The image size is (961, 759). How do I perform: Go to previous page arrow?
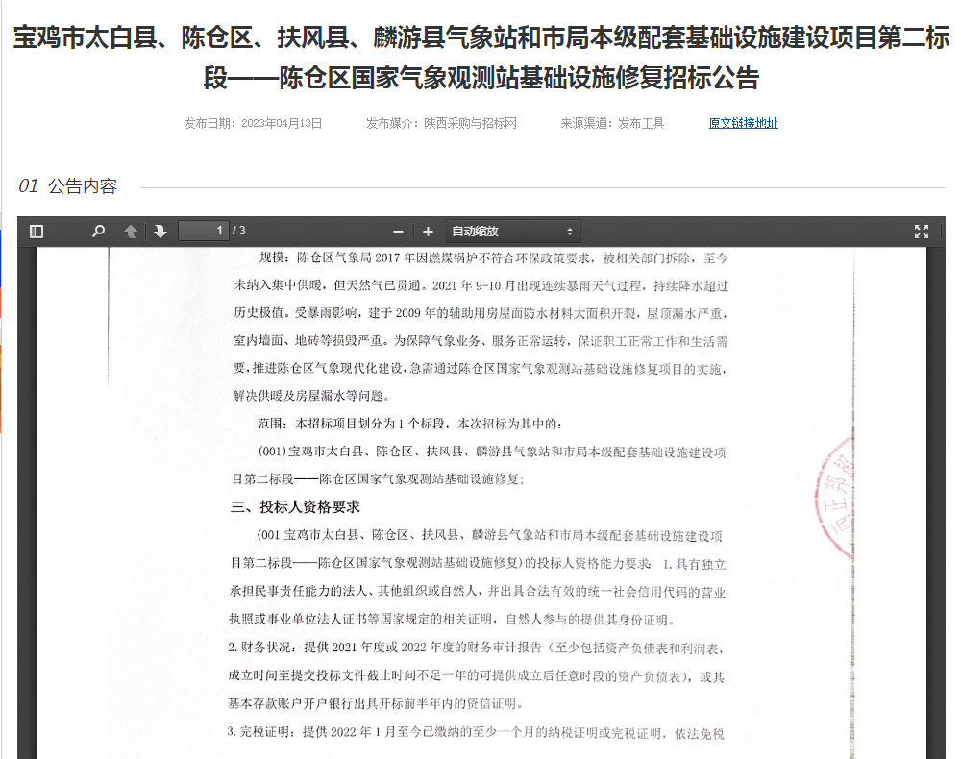tap(131, 231)
